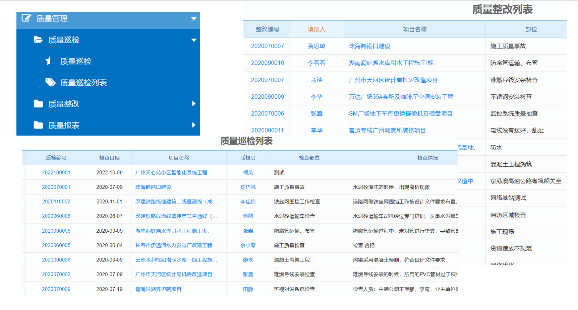This screenshot has height=310, width=578.
Task: Click the edit icon beside 质量管理
Action: (26, 18)
